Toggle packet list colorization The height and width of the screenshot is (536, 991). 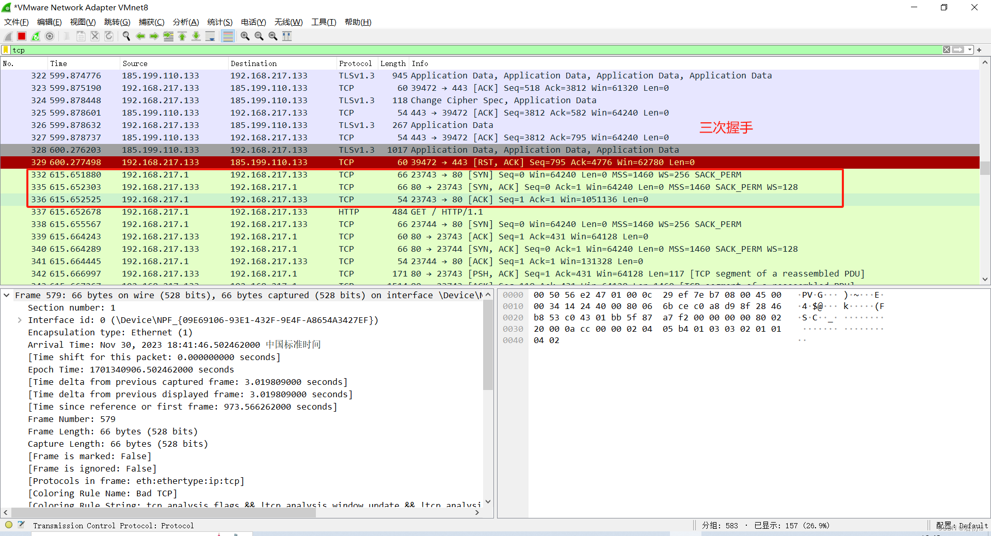point(228,36)
